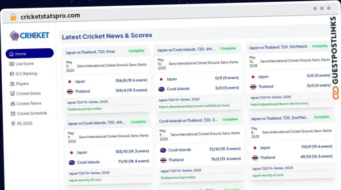This screenshot has width=341, height=190.
Task: Open the Live Score menu item
Action: point(25,64)
